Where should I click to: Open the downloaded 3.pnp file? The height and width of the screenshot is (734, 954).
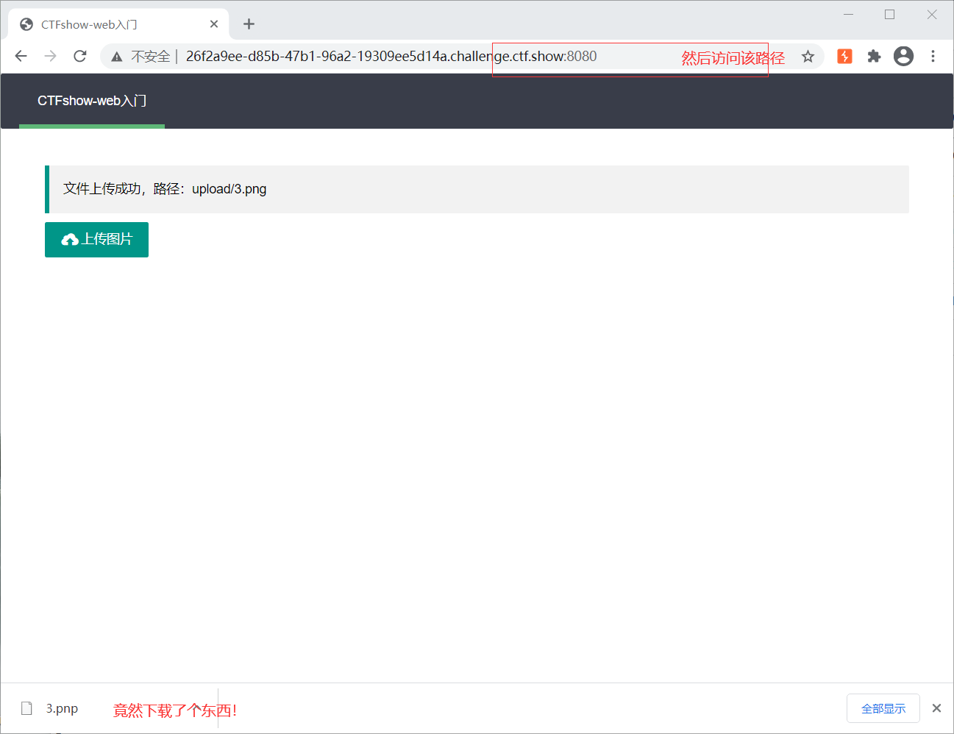coord(62,708)
